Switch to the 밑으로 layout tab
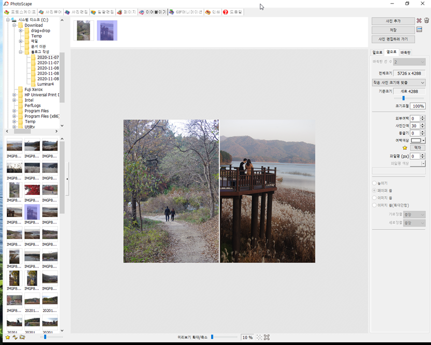The height and width of the screenshot is (345, 431). pyautogui.click(x=378, y=52)
